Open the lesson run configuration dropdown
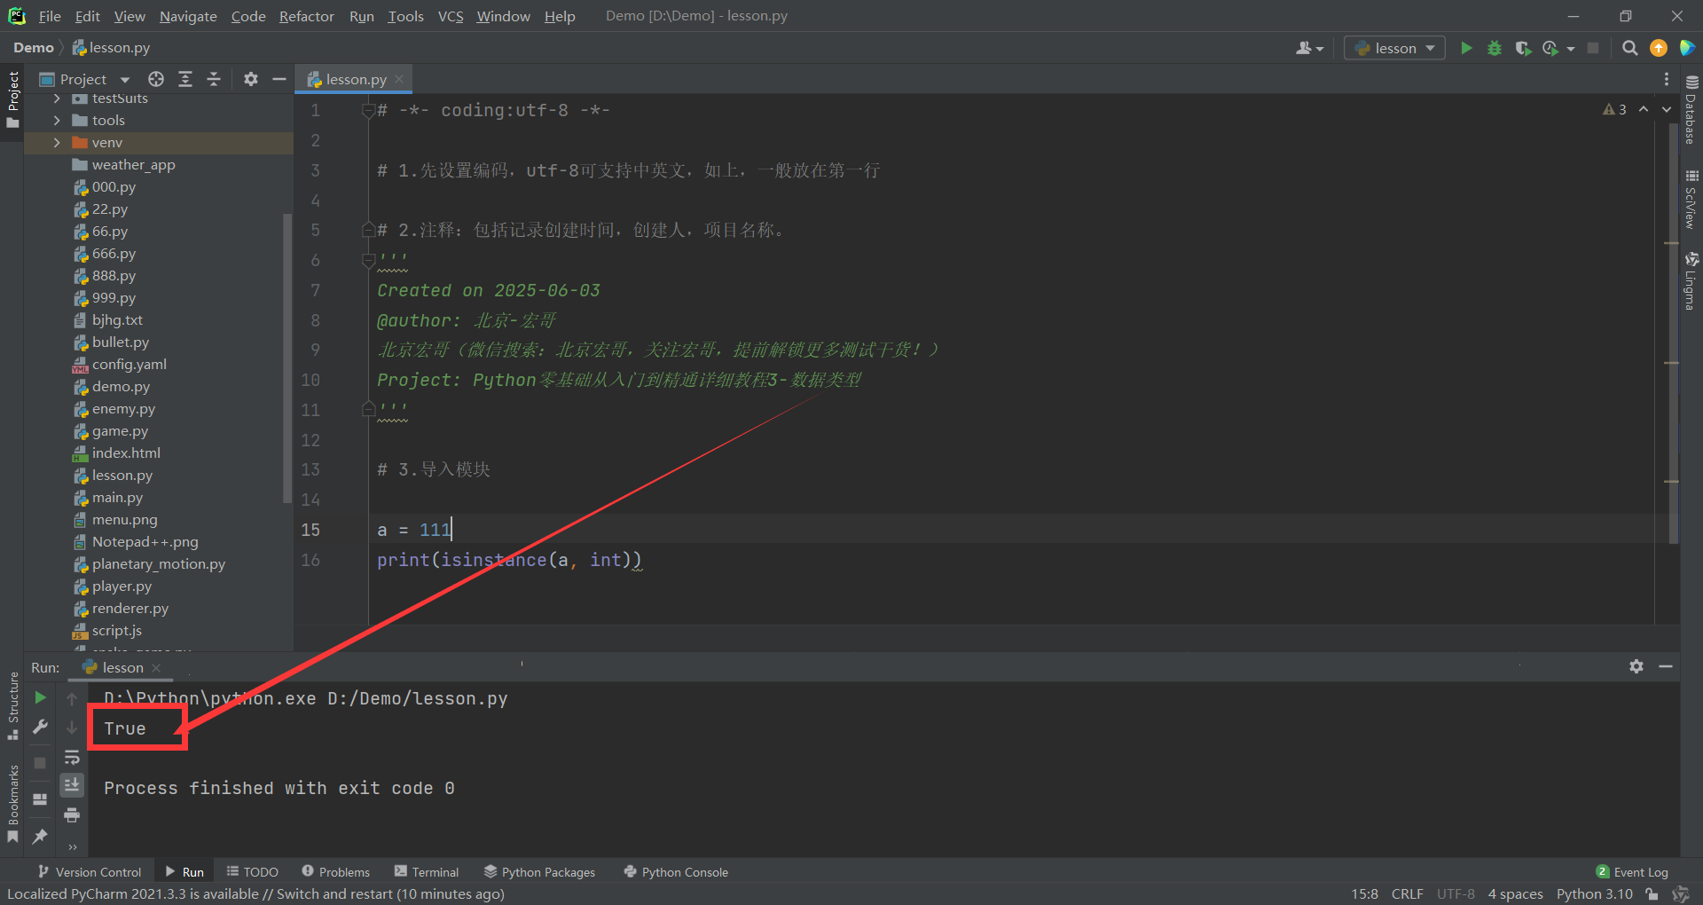The image size is (1703, 905). point(1394,48)
